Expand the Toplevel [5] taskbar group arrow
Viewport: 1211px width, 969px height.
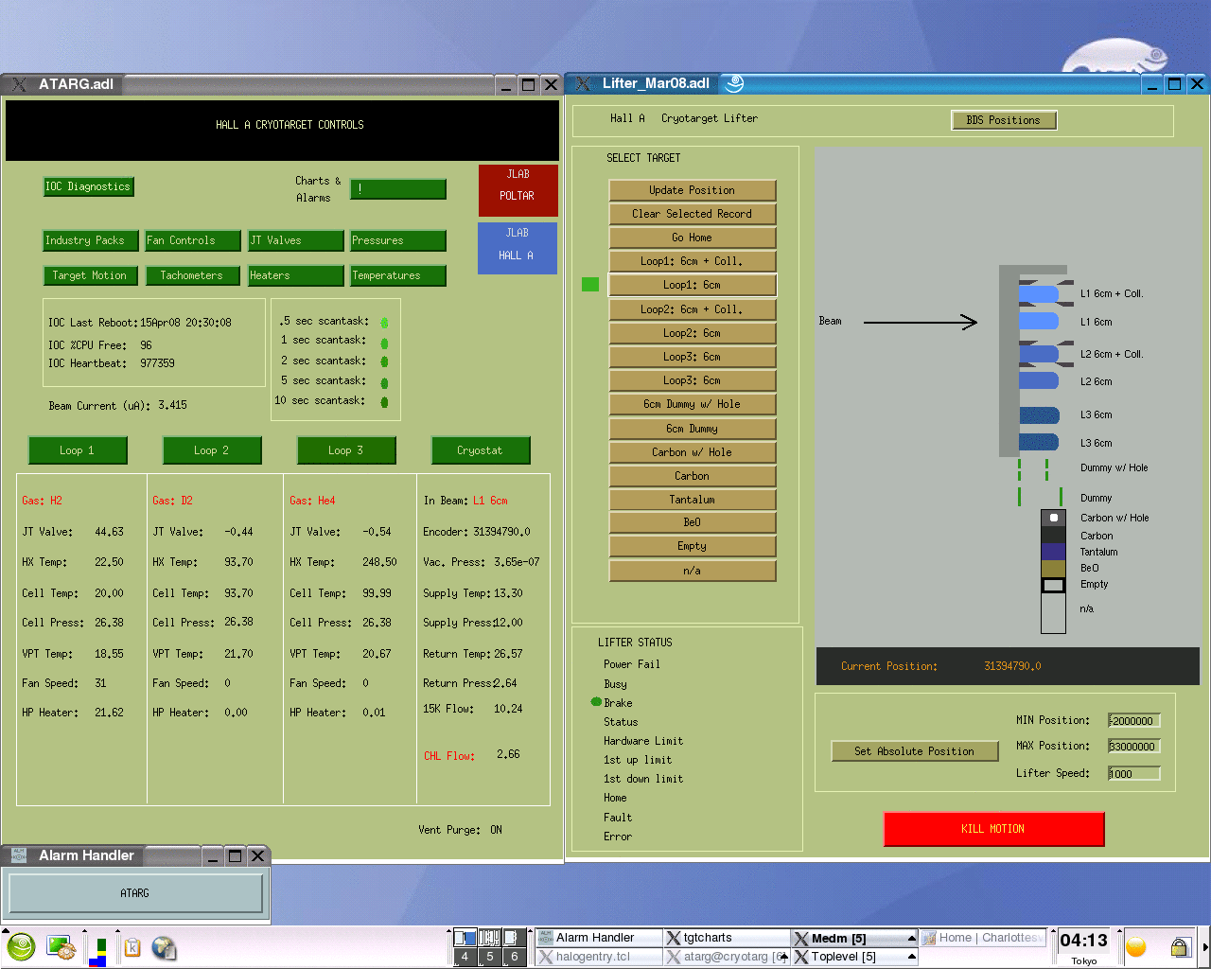pos(911,957)
